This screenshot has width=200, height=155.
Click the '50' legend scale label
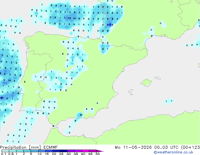97,154
